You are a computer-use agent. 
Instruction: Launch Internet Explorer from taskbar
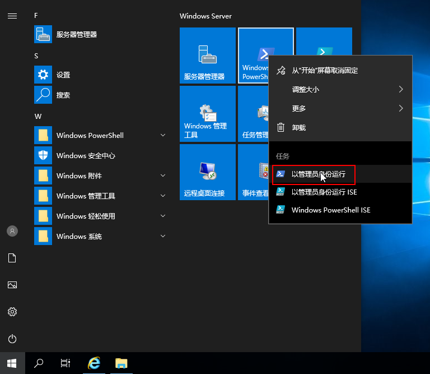(94, 363)
